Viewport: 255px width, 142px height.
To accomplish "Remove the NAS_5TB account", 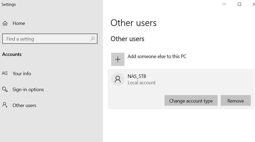I will (235, 101).
